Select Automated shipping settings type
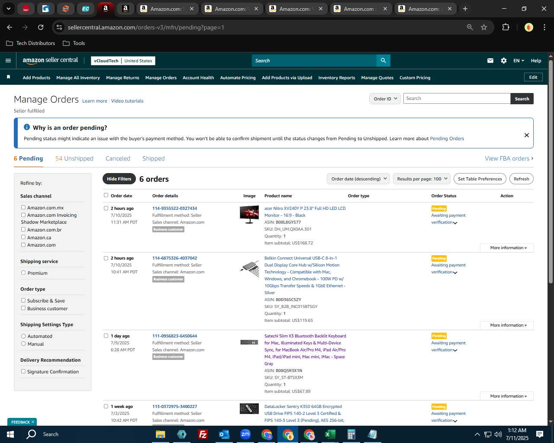Image resolution: width=554 pixels, height=443 pixels. point(23,336)
